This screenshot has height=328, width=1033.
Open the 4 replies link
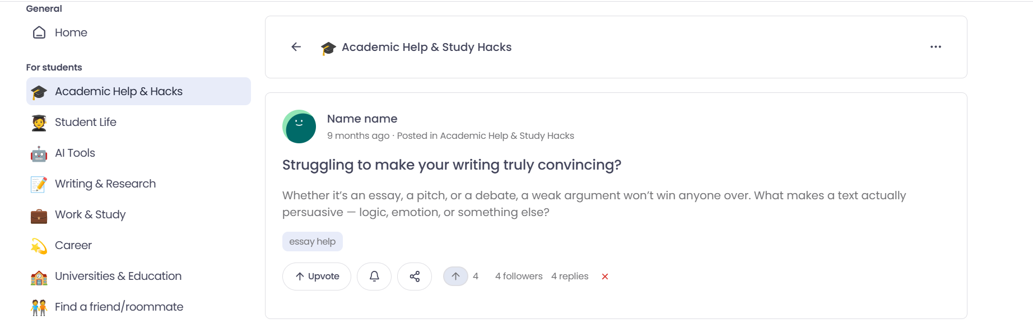(569, 276)
